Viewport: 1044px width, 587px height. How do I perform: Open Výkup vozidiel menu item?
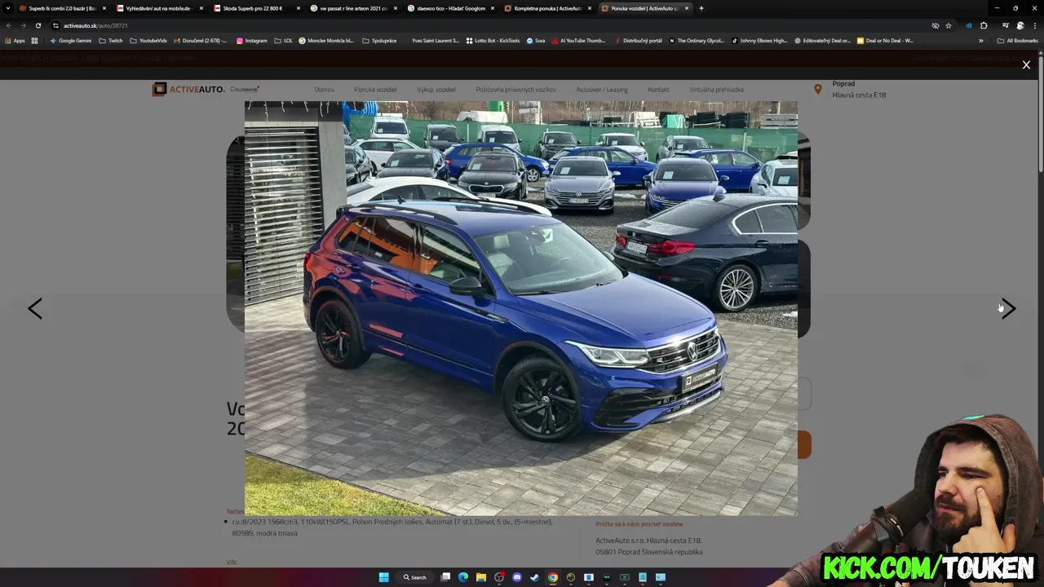pos(436,90)
